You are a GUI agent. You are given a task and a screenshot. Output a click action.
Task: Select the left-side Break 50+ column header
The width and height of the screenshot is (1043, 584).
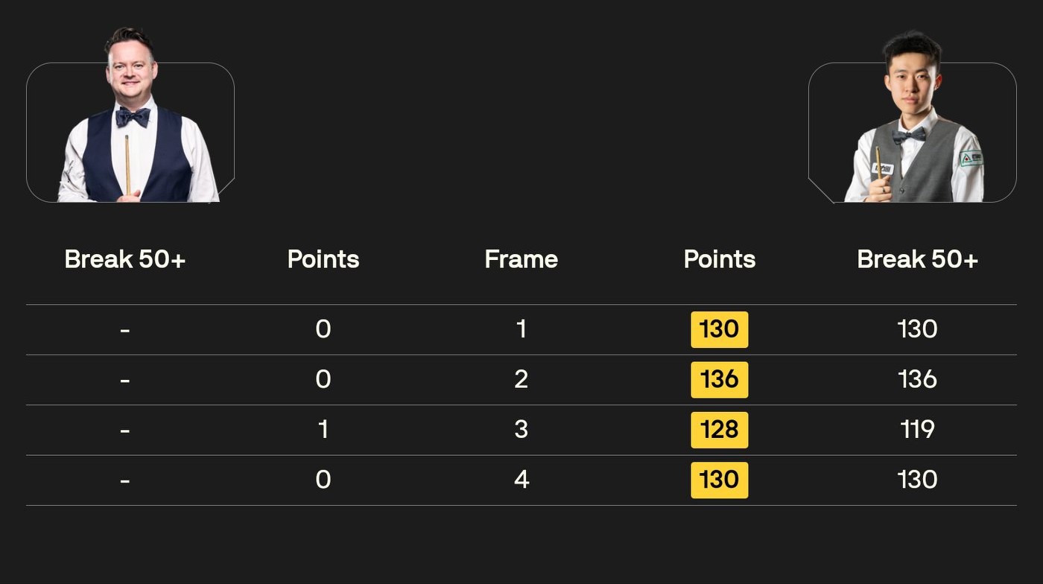(125, 259)
